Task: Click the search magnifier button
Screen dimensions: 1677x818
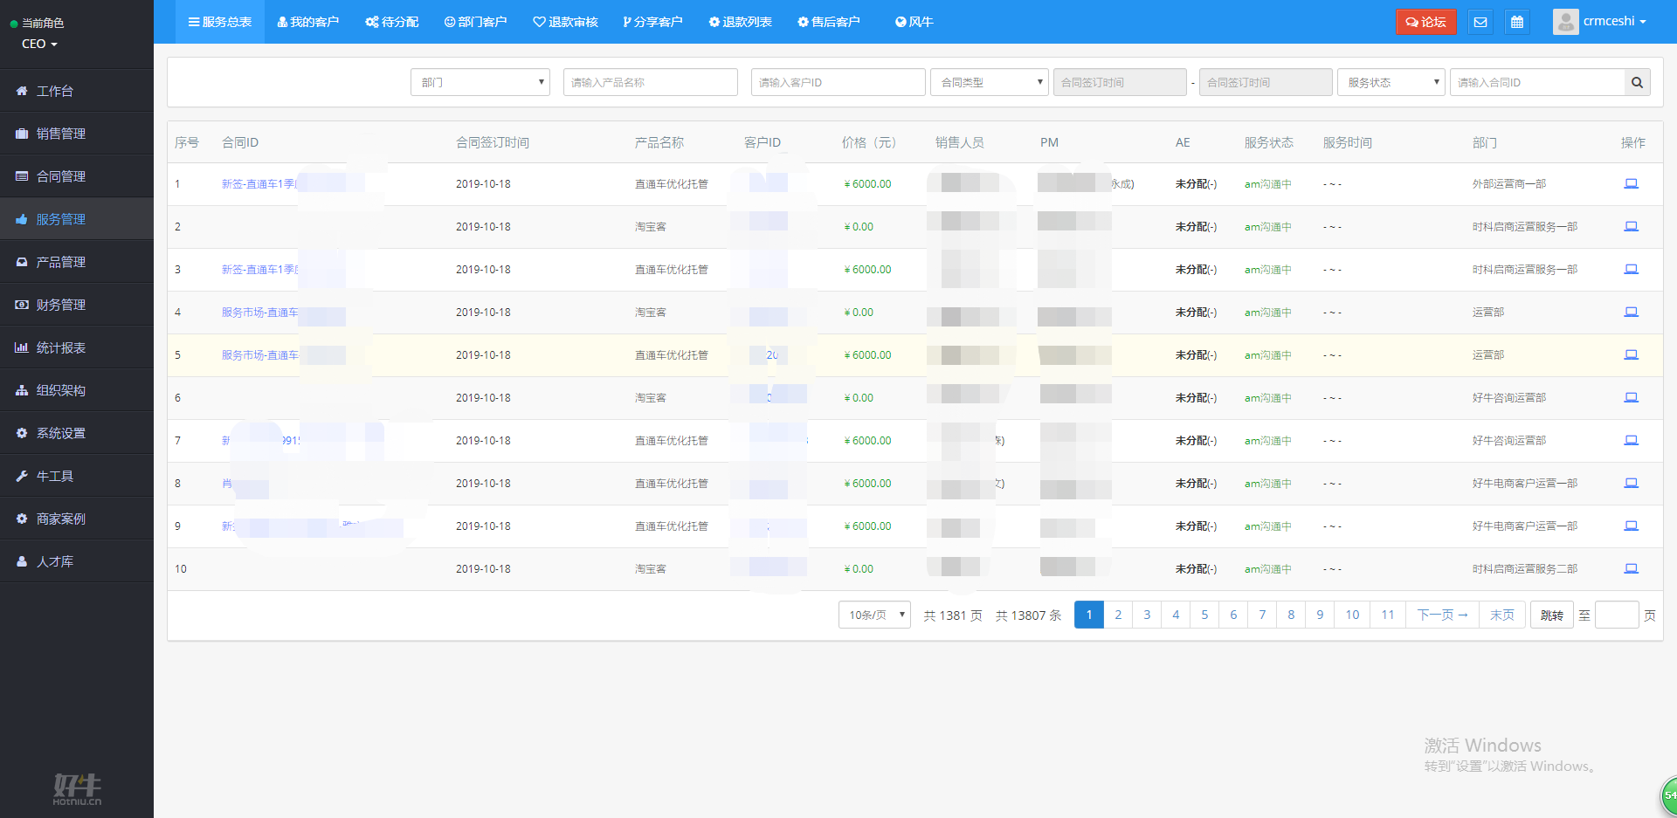Action: 1637,82
